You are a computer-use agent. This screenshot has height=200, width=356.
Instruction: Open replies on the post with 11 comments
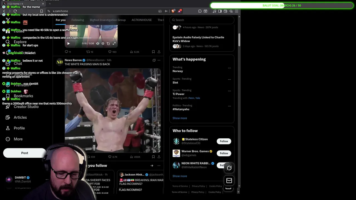[68, 52]
